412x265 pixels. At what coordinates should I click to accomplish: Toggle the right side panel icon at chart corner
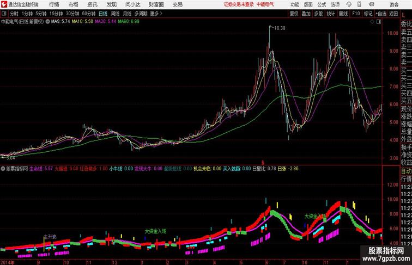[x=379, y=22]
